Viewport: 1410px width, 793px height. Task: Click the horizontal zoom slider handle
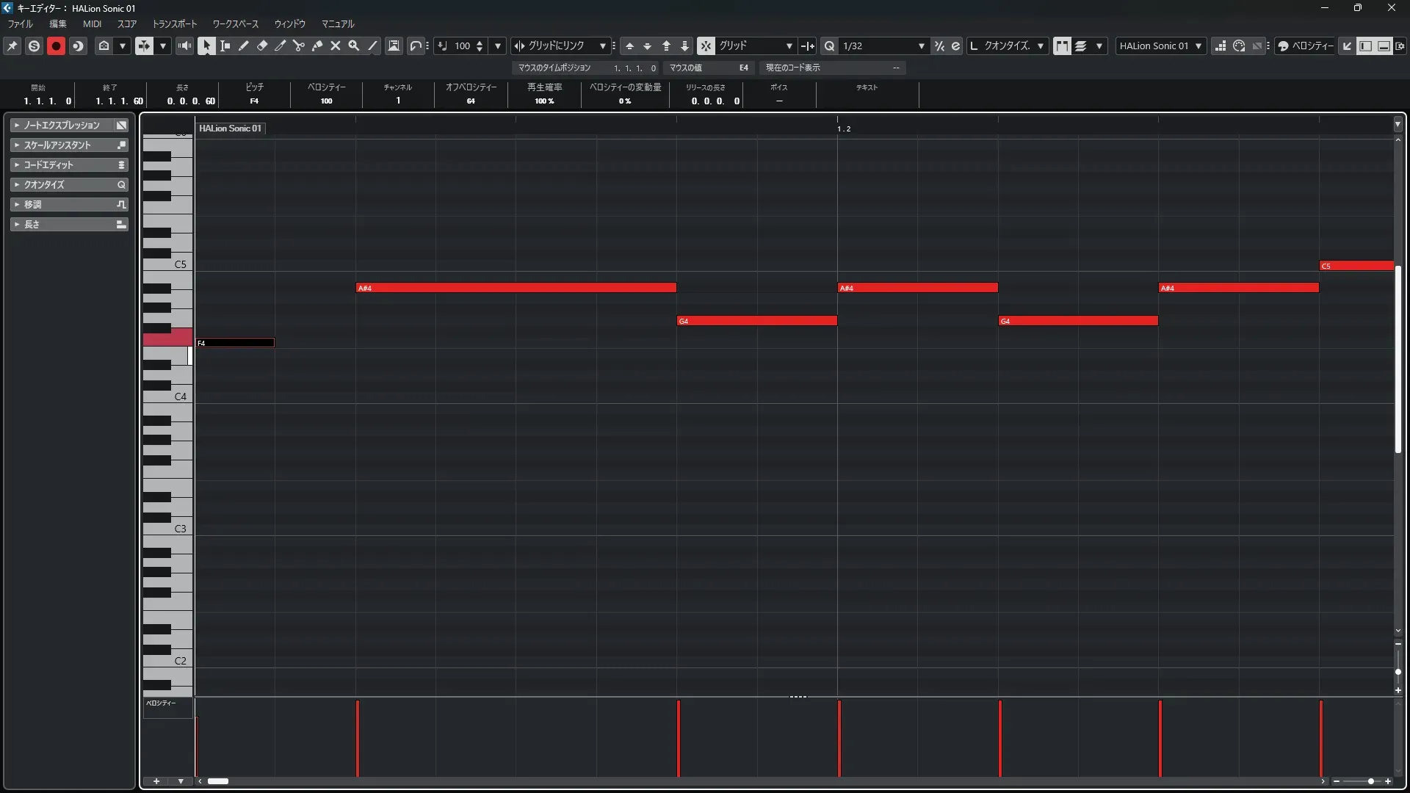pyautogui.click(x=1370, y=781)
